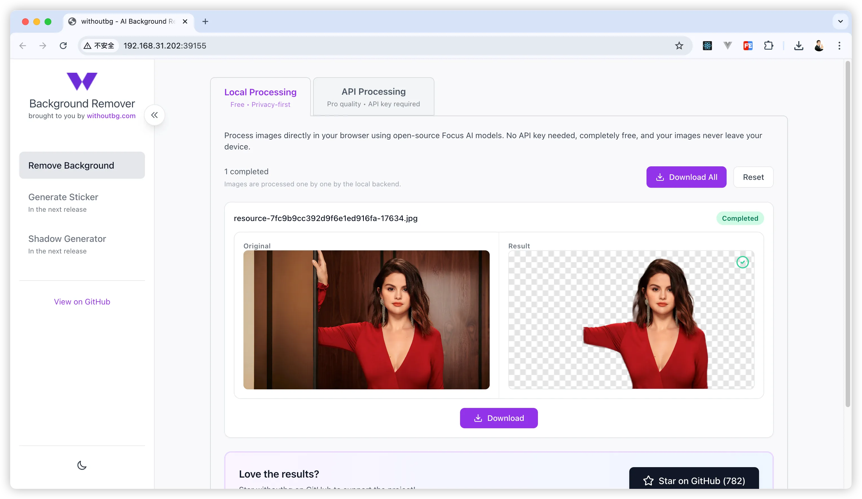The image size is (862, 499).
Task: Download the processed image result
Action: 499,418
